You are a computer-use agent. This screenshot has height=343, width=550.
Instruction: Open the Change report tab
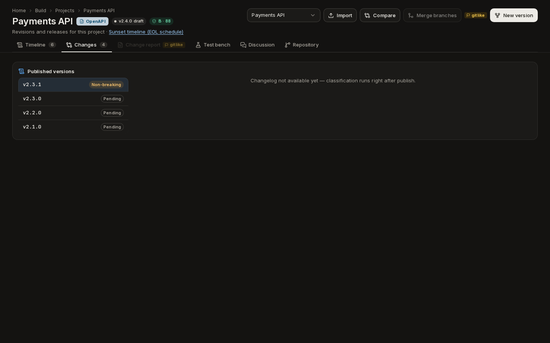pyautogui.click(x=151, y=45)
